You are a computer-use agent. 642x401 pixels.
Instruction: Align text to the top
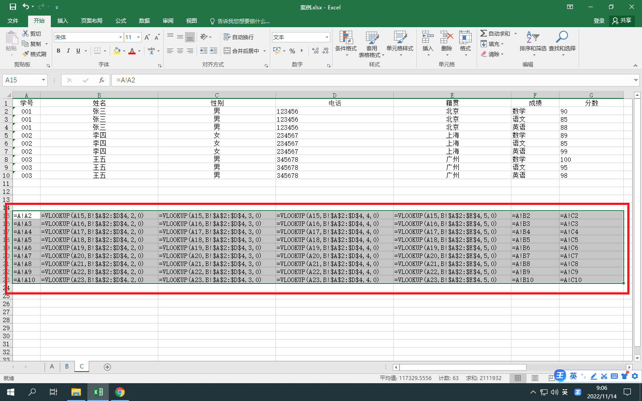point(170,37)
